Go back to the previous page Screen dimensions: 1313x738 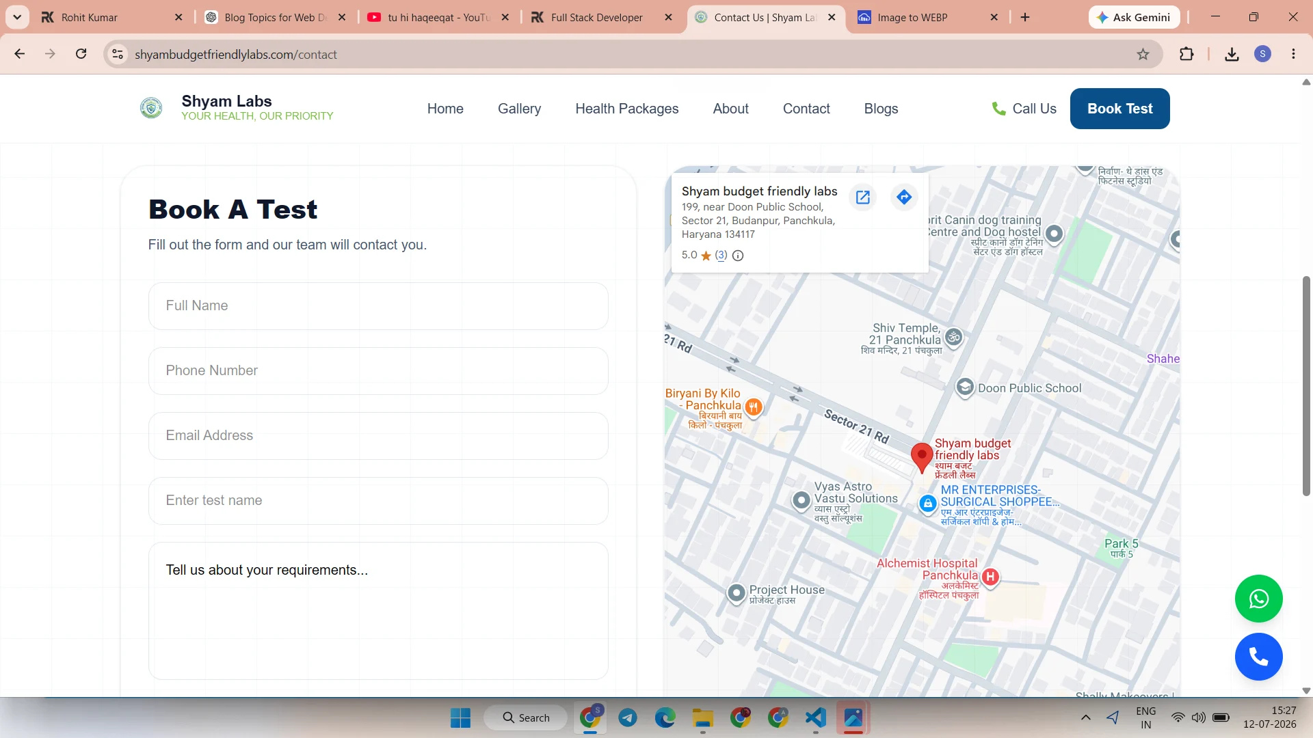coord(20,54)
